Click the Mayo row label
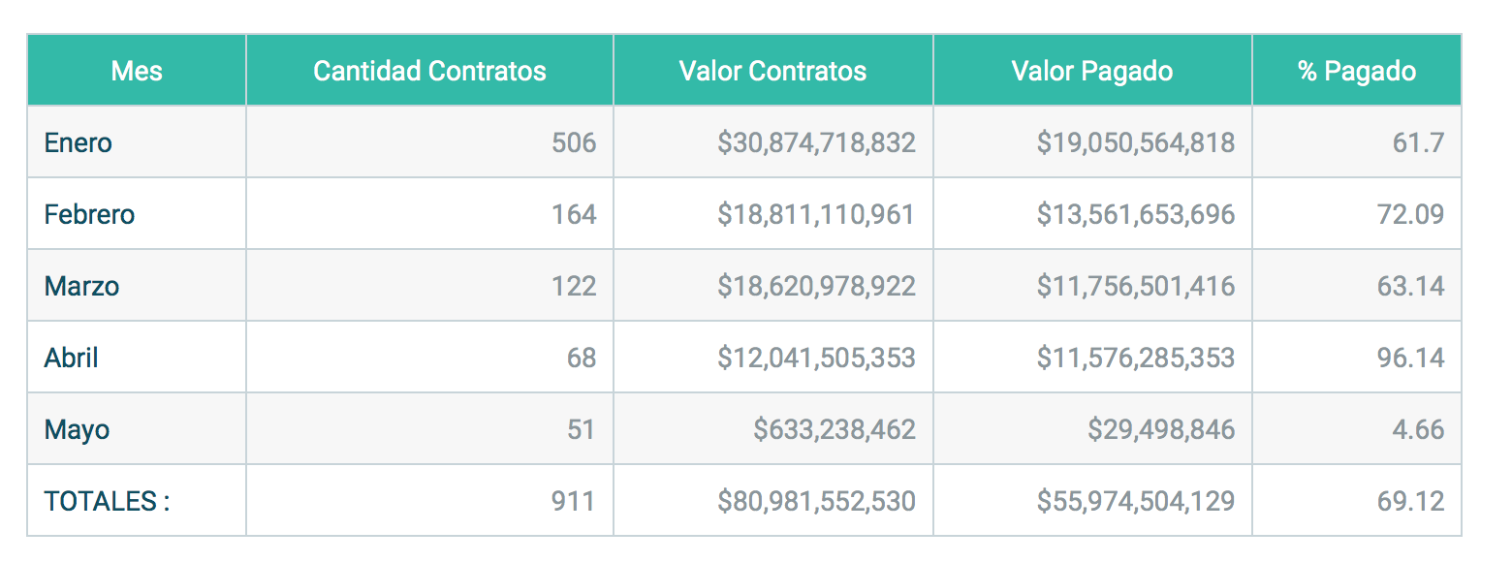The image size is (1512, 562). (77, 429)
